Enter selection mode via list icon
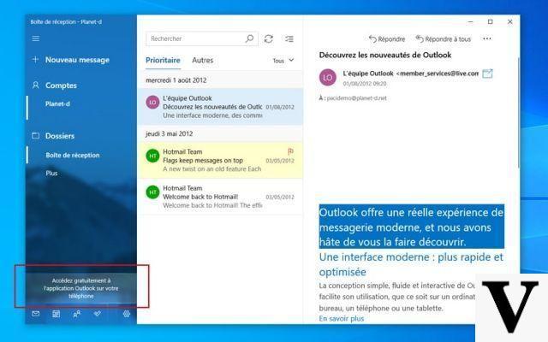Image resolution: width=548 pixels, height=342 pixels. point(289,38)
